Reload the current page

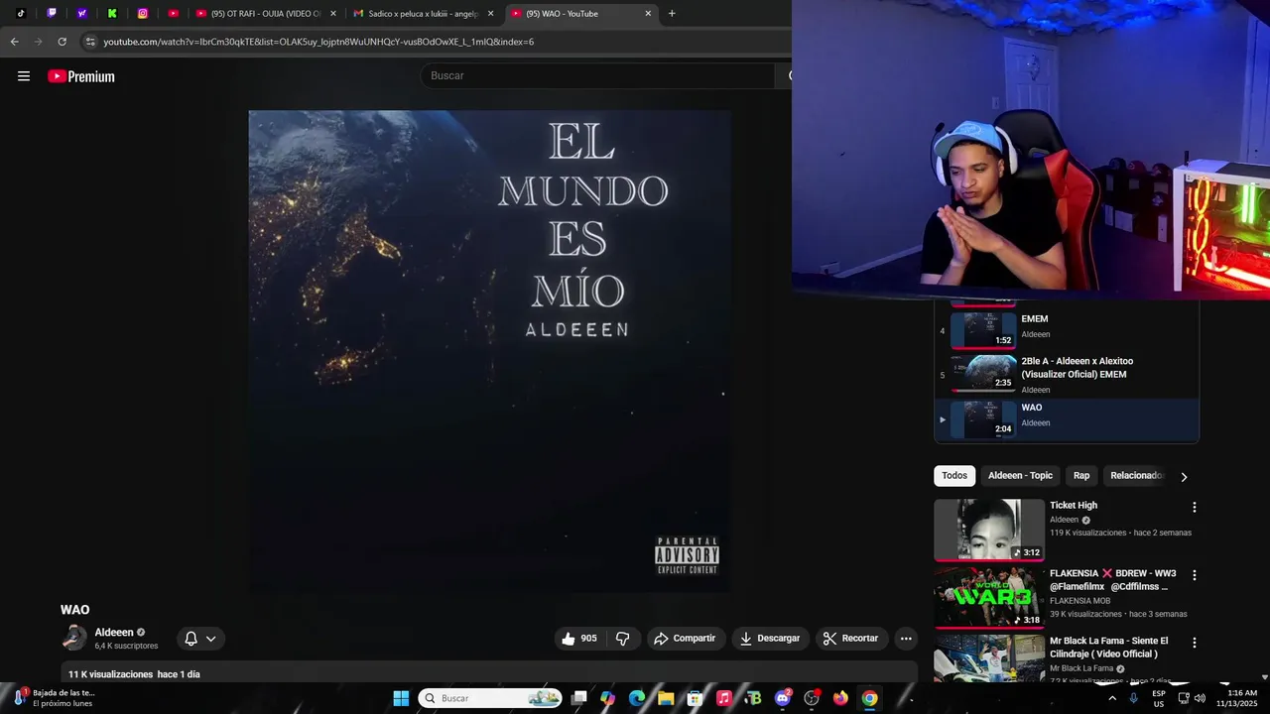[62, 42]
